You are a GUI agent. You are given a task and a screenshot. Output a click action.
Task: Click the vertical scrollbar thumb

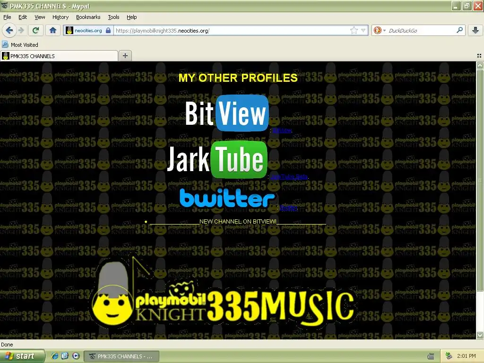[480, 180]
